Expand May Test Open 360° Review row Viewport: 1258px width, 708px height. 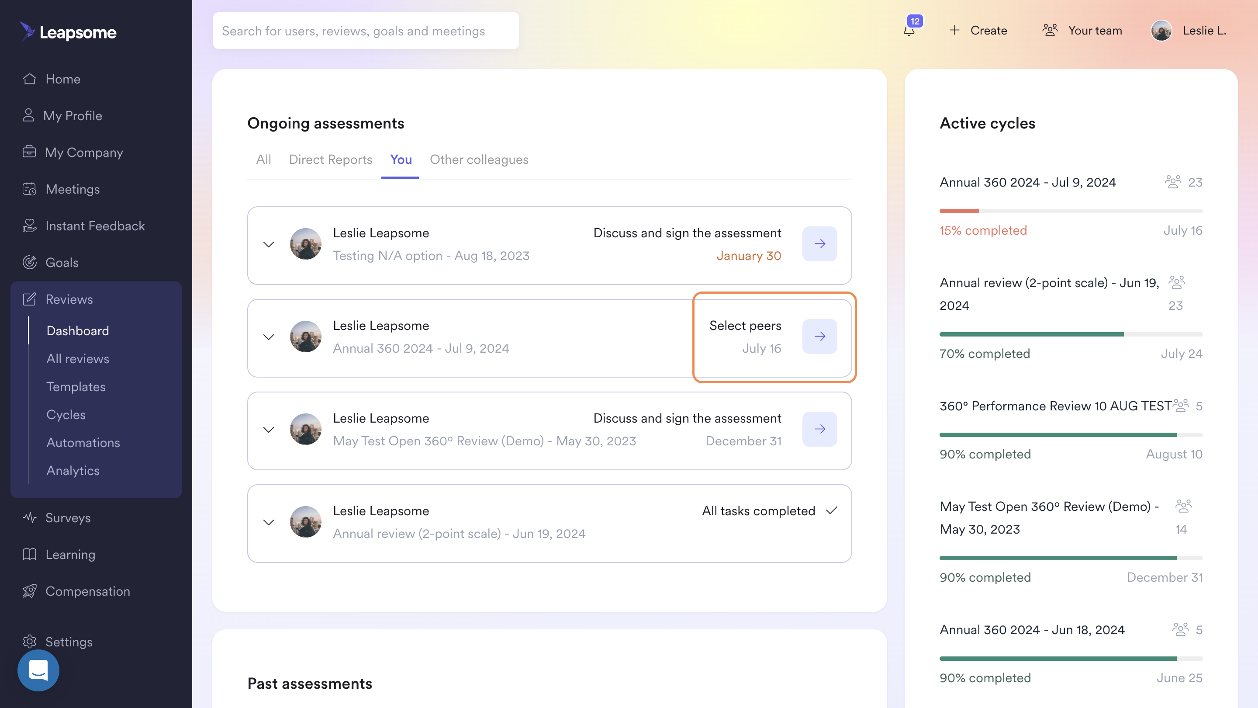pyautogui.click(x=269, y=430)
